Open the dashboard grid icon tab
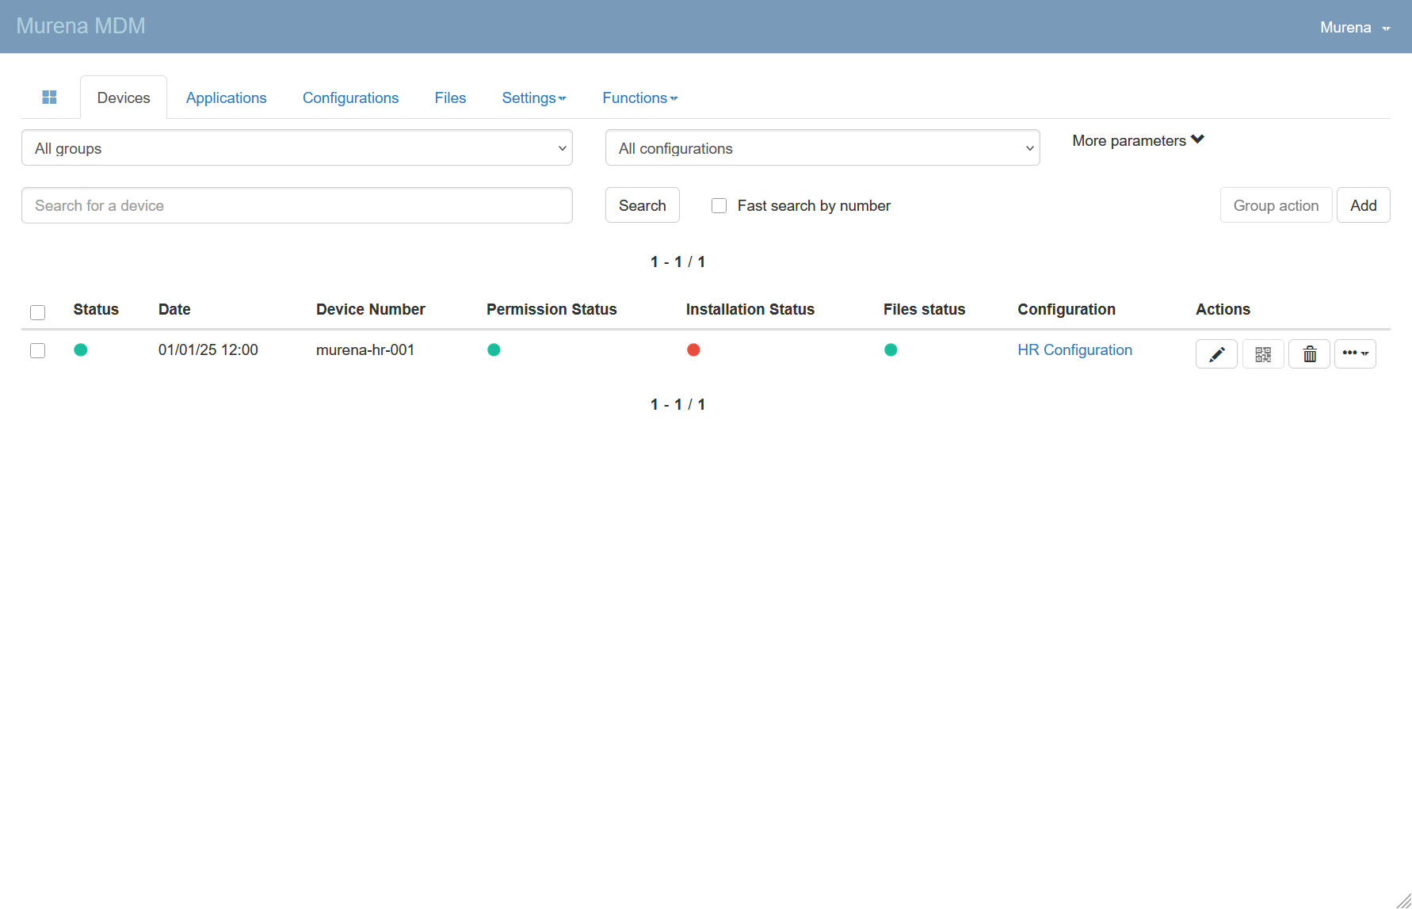The width and height of the screenshot is (1412, 909). [x=49, y=97]
